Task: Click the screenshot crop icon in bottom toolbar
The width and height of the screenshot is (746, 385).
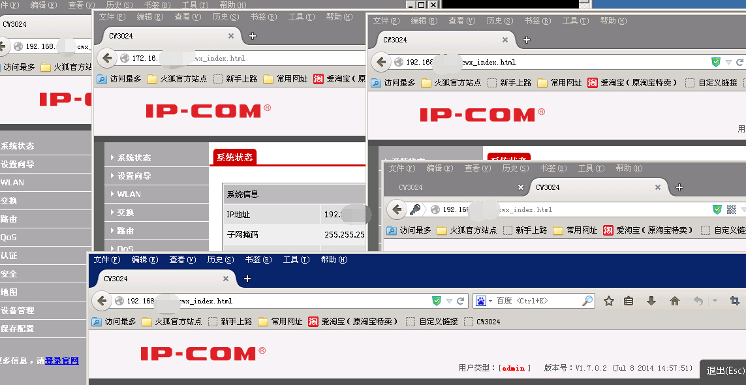Action: [735, 301]
